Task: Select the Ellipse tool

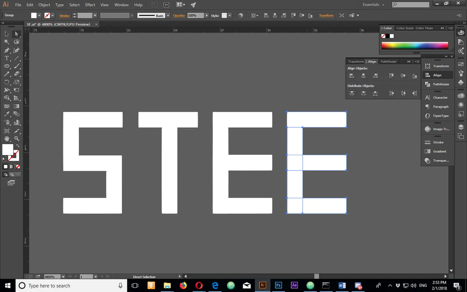Action: tap(7, 66)
